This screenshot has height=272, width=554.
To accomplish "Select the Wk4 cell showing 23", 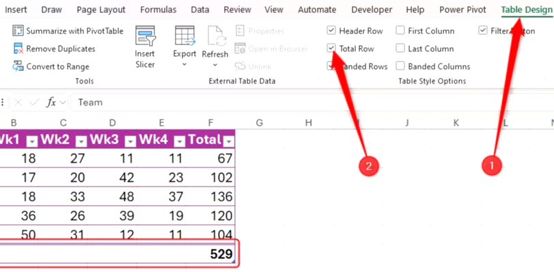I will click(x=161, y=177).
